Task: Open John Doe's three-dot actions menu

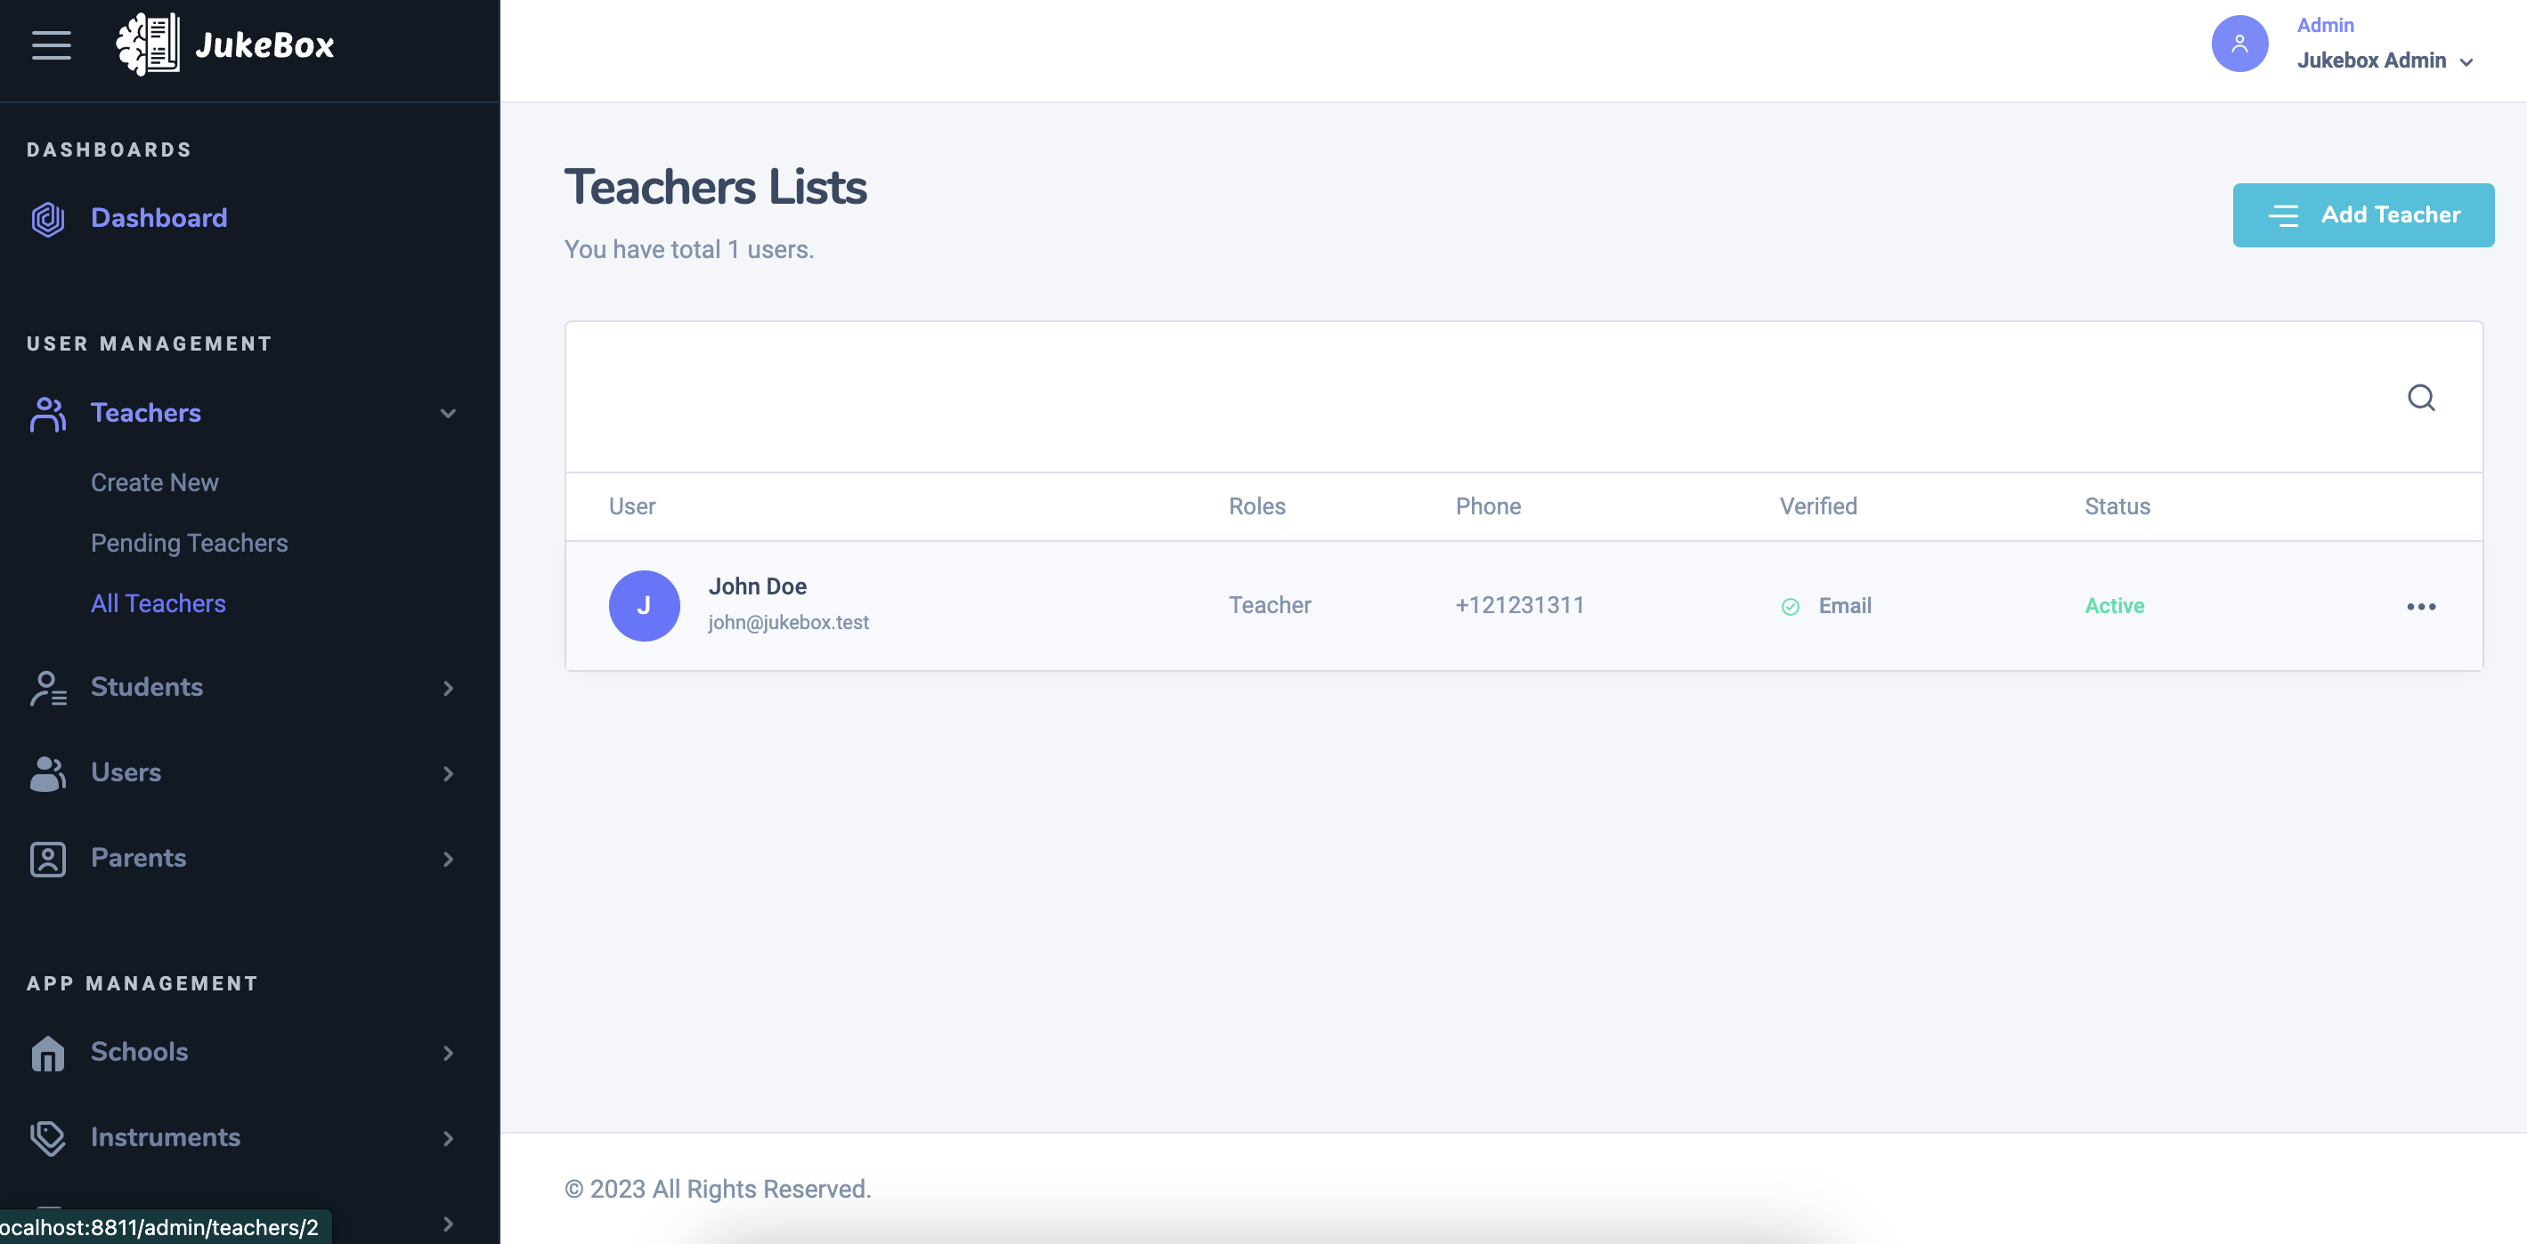Action: tap(2421, 606)
